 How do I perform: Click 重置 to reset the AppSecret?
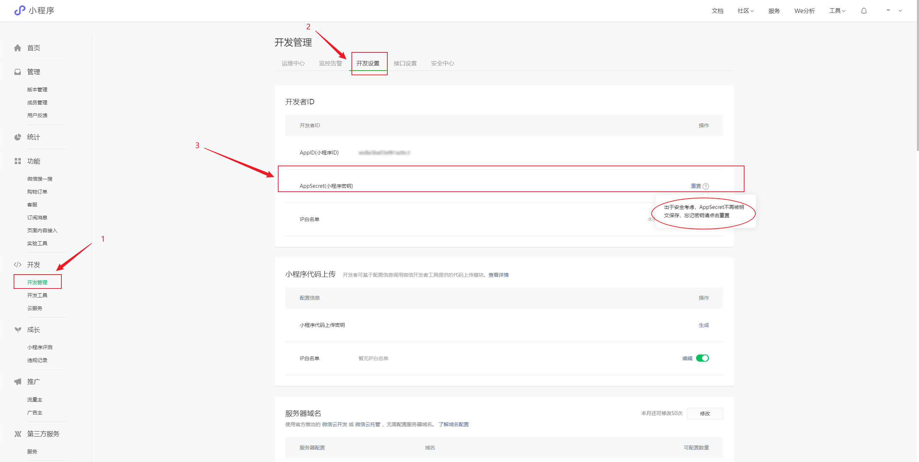point(696,186)
